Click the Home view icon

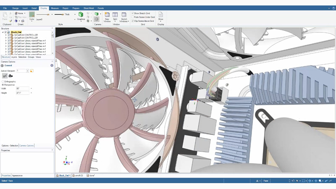(16, 13)
